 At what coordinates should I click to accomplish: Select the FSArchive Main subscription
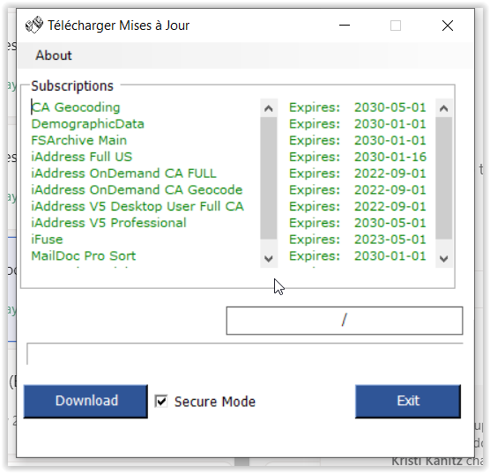click(x=78, y=140)
